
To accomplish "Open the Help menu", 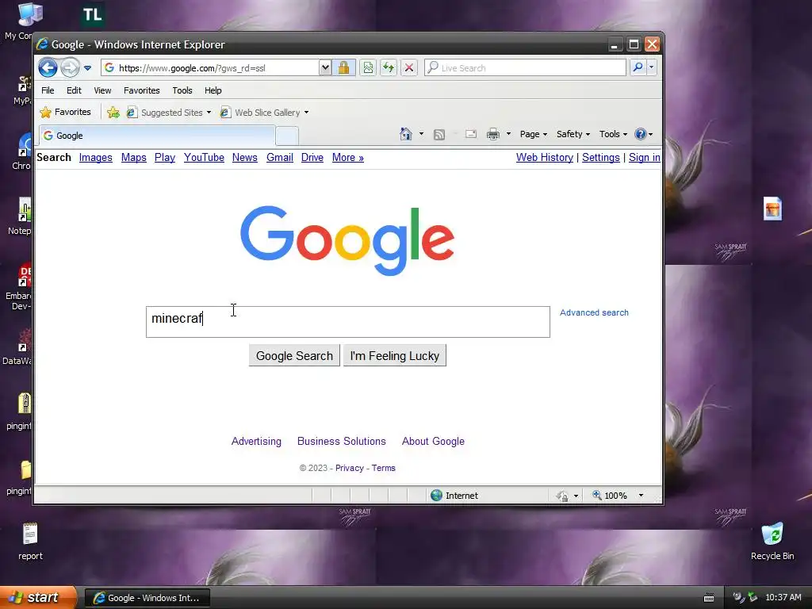I will [x=213, y=90].
